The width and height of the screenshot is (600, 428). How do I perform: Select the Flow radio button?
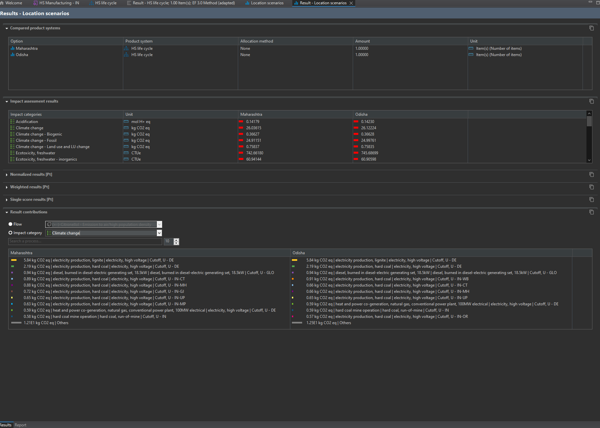click(11, 224)
